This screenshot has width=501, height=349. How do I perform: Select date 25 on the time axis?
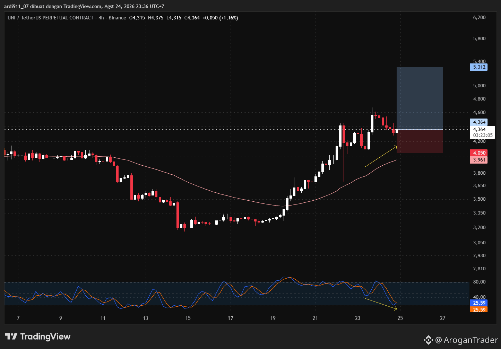(x=400, y=318)
